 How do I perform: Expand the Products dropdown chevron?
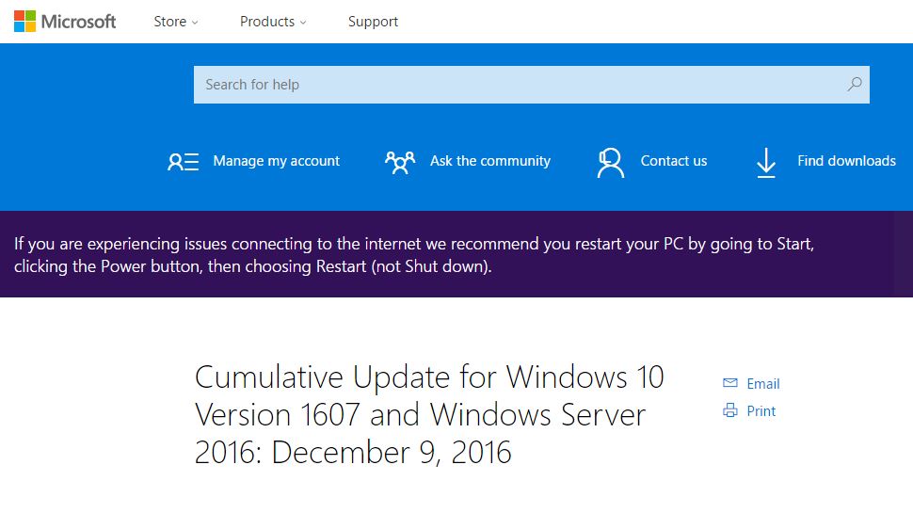point(303,23)
